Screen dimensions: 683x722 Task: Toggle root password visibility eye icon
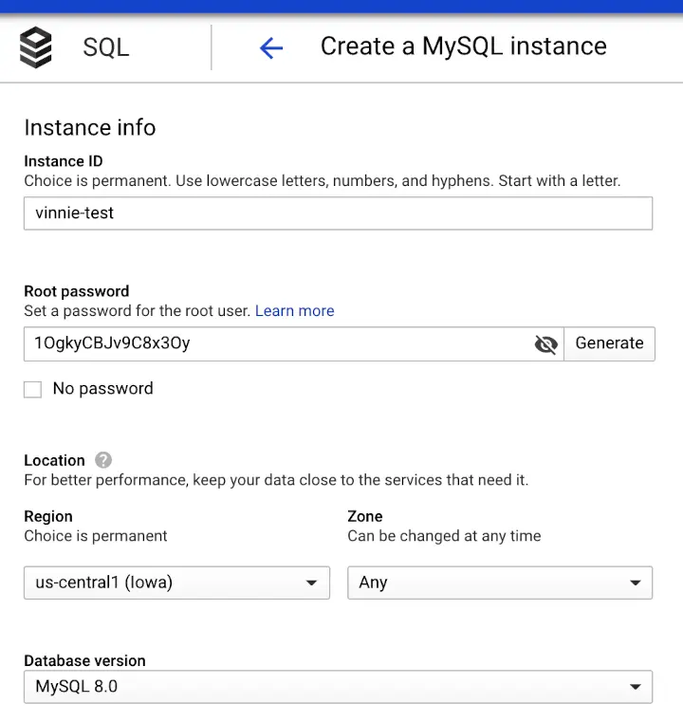point(545,344)
